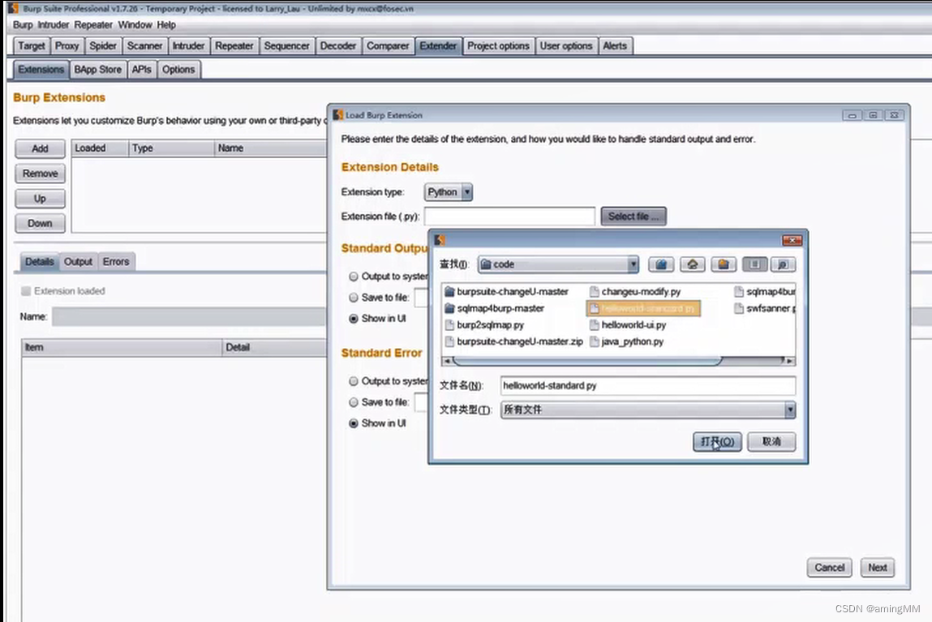Go up one folder level in file chooser
The image size is (932, 622).
661,264
